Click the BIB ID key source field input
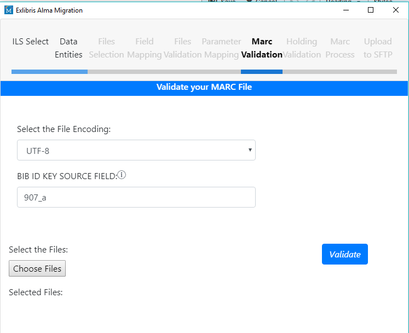The height and width of the screenshot is (333, 409). 136,197
